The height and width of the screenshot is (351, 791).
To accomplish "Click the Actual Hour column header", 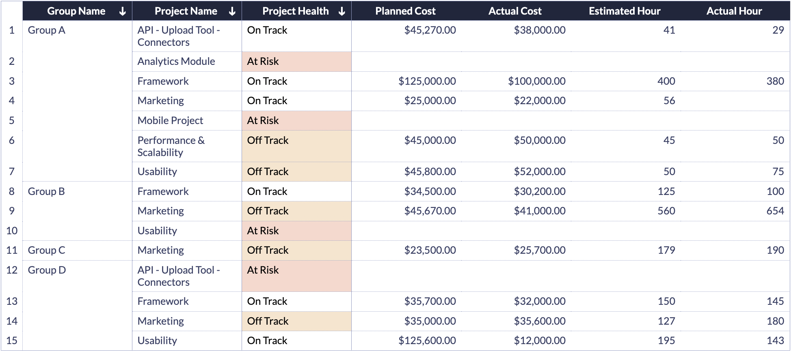I will point(734,11).
